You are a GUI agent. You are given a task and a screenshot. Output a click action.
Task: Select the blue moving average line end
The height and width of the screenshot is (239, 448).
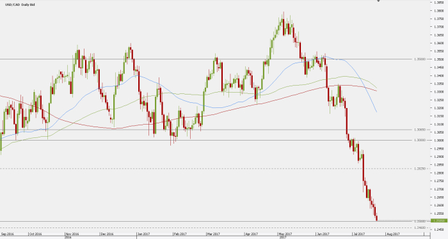[376, 112]
